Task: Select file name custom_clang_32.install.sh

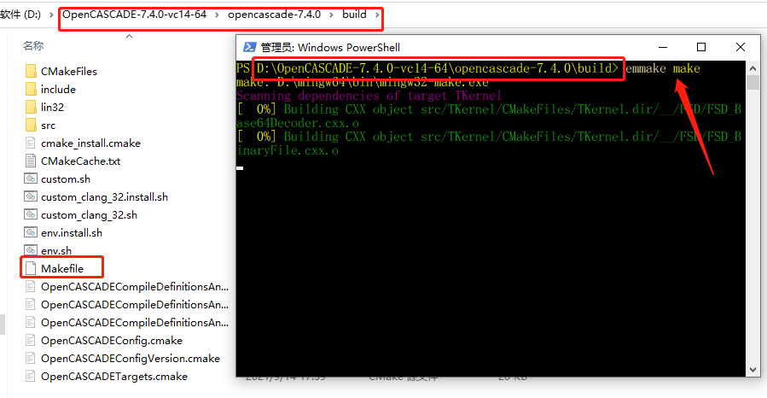Action: click(x=104, y=196)
